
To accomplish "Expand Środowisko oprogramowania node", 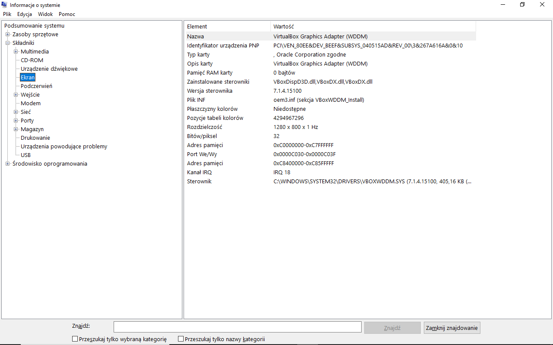I will pyautogui.click(x=7, y=164).
